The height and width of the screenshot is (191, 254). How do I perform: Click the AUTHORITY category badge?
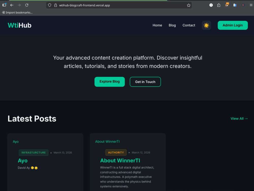[116, 153]
